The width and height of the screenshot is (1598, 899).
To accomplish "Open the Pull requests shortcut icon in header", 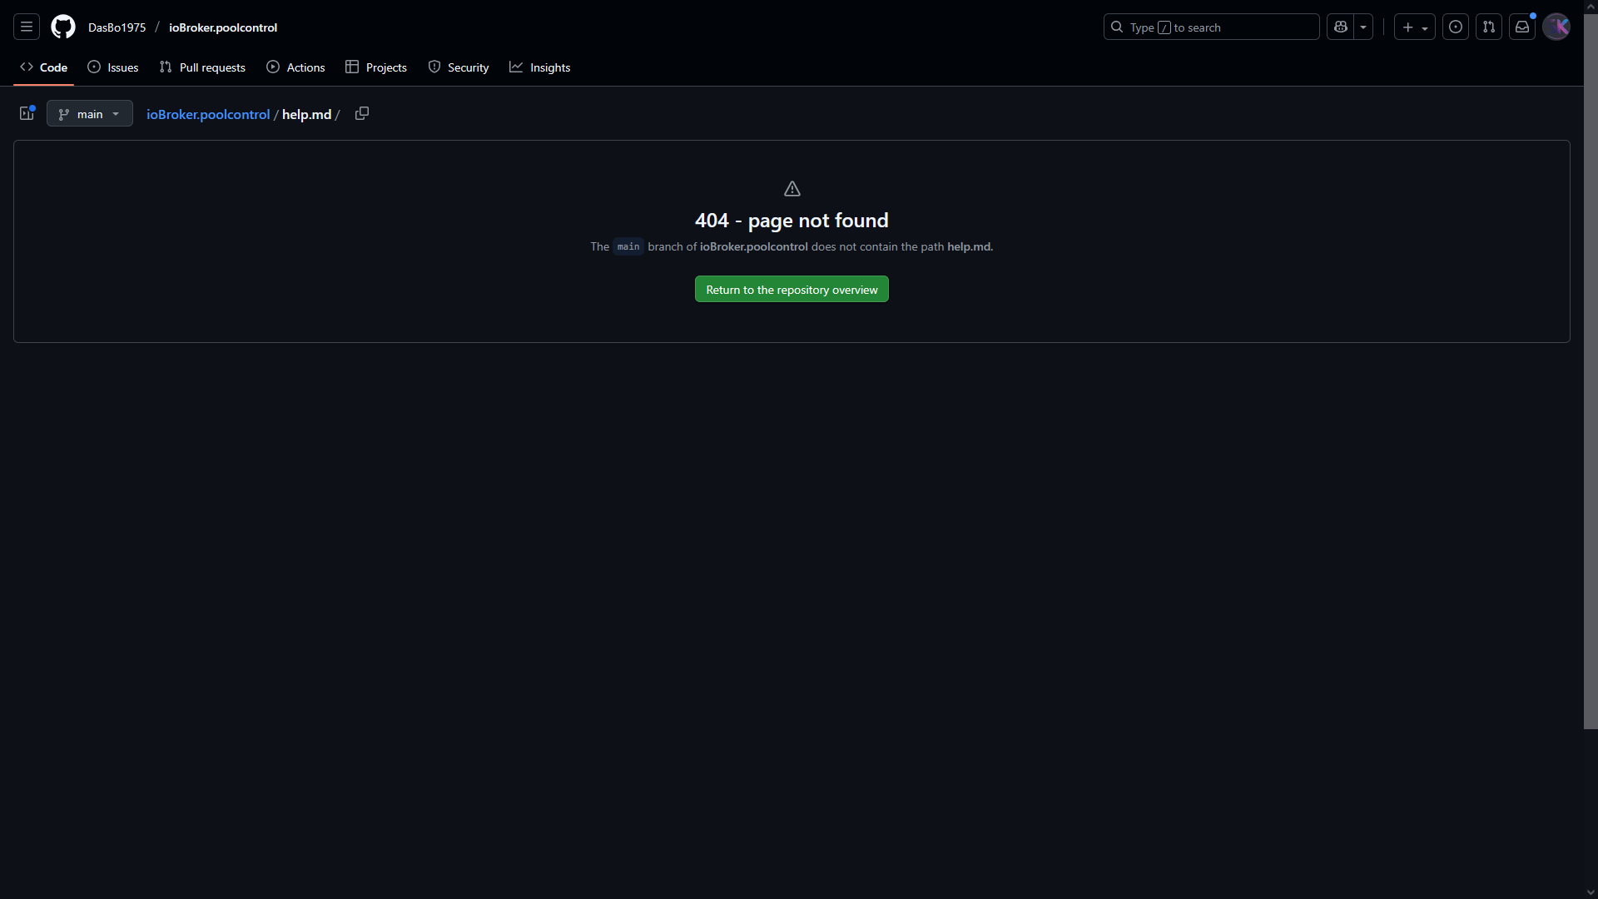I will point(1488,27).
